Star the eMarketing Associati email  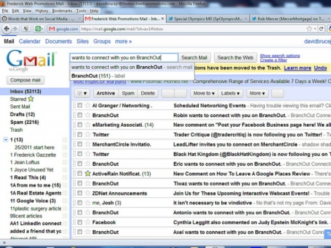(x=88, y=125)
